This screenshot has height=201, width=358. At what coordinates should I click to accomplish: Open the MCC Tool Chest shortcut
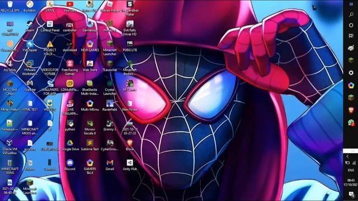(10, 88)
